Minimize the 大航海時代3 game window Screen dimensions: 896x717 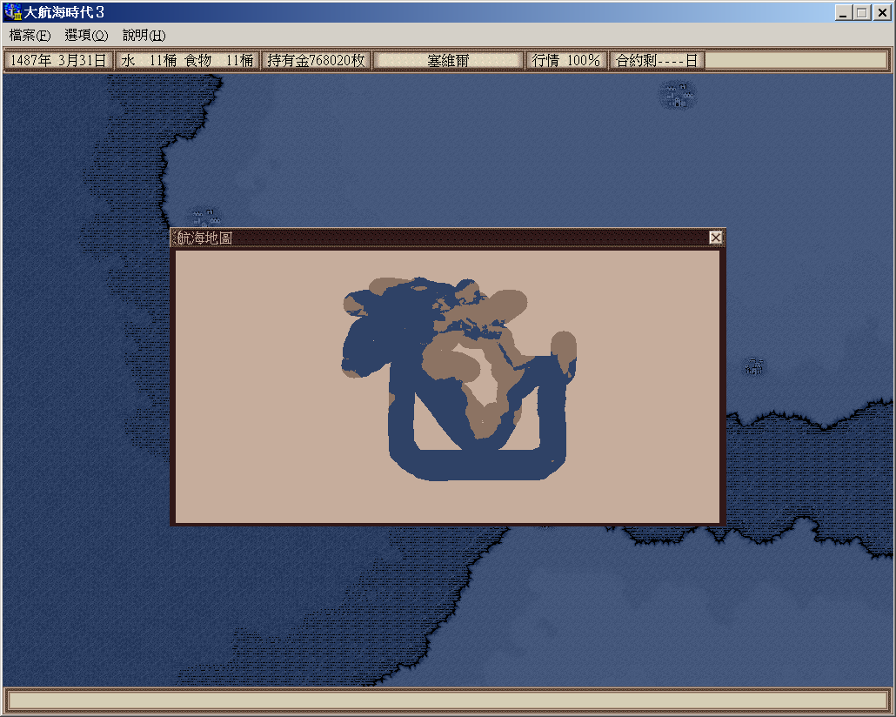tap(844, 12)
